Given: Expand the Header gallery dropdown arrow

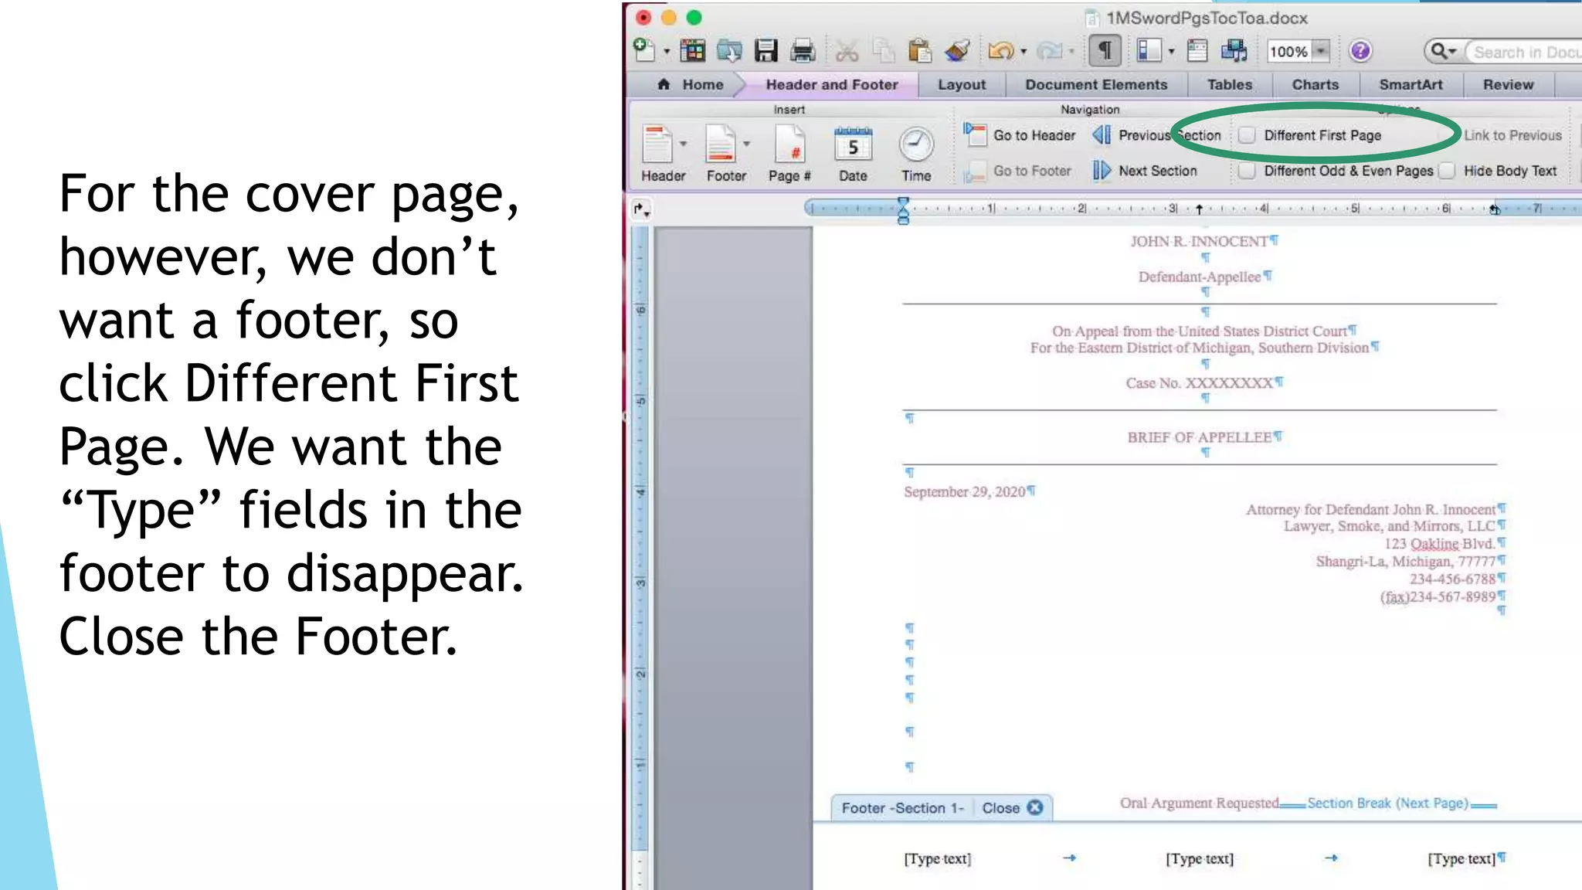Looking at the screenshot, I should click(683, 144).
